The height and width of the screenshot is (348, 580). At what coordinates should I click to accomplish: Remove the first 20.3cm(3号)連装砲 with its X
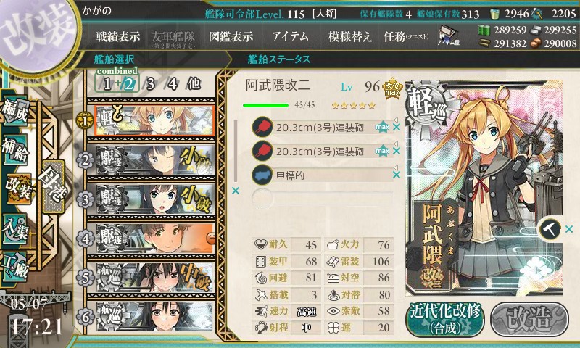[x=397, y=127]
